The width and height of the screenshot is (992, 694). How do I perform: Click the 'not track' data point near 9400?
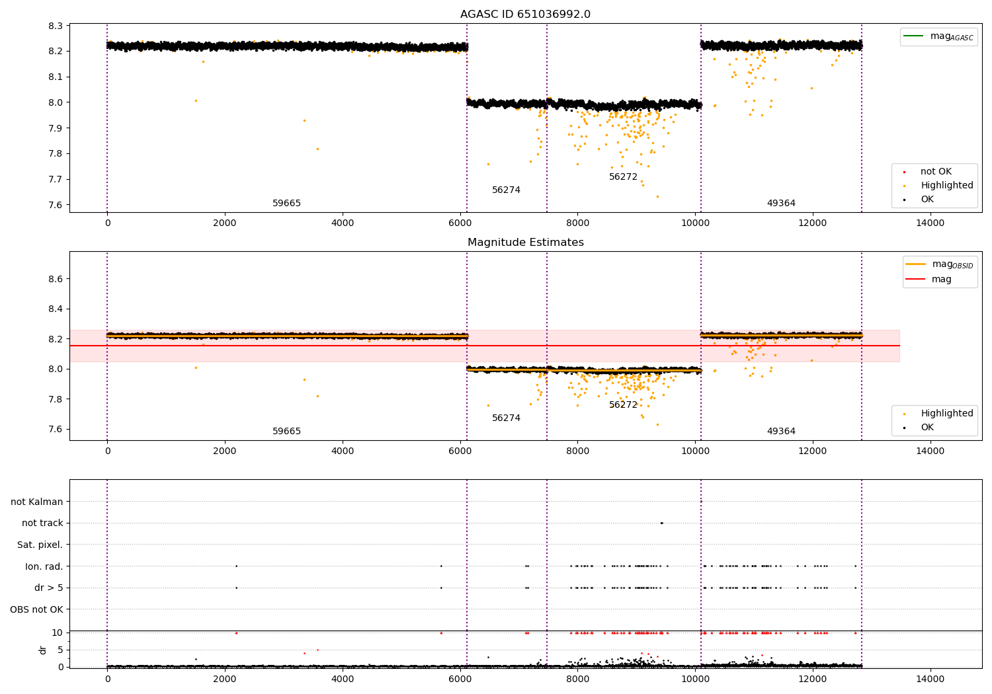click(x=661, y=523)
